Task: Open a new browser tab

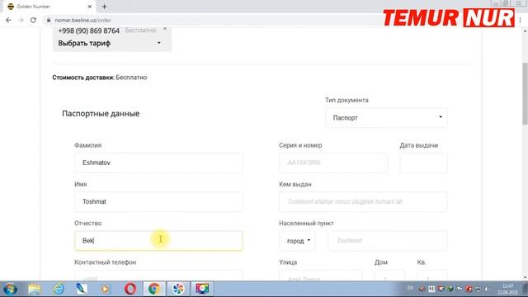Action: click(x=105, y=7)
